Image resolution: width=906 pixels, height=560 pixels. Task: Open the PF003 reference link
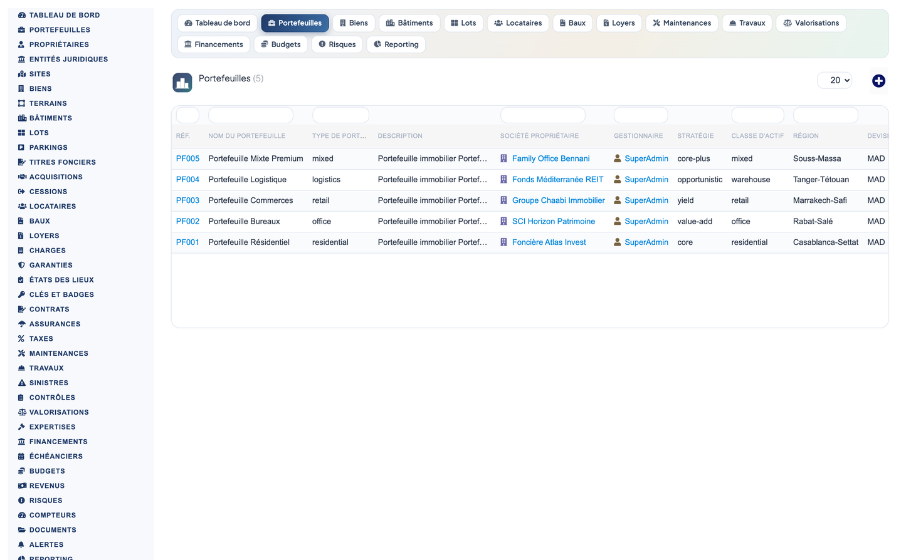[x=187, y=200]
